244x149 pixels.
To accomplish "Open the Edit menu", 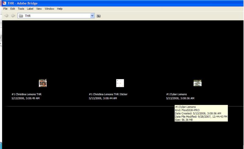I will 13,9.
